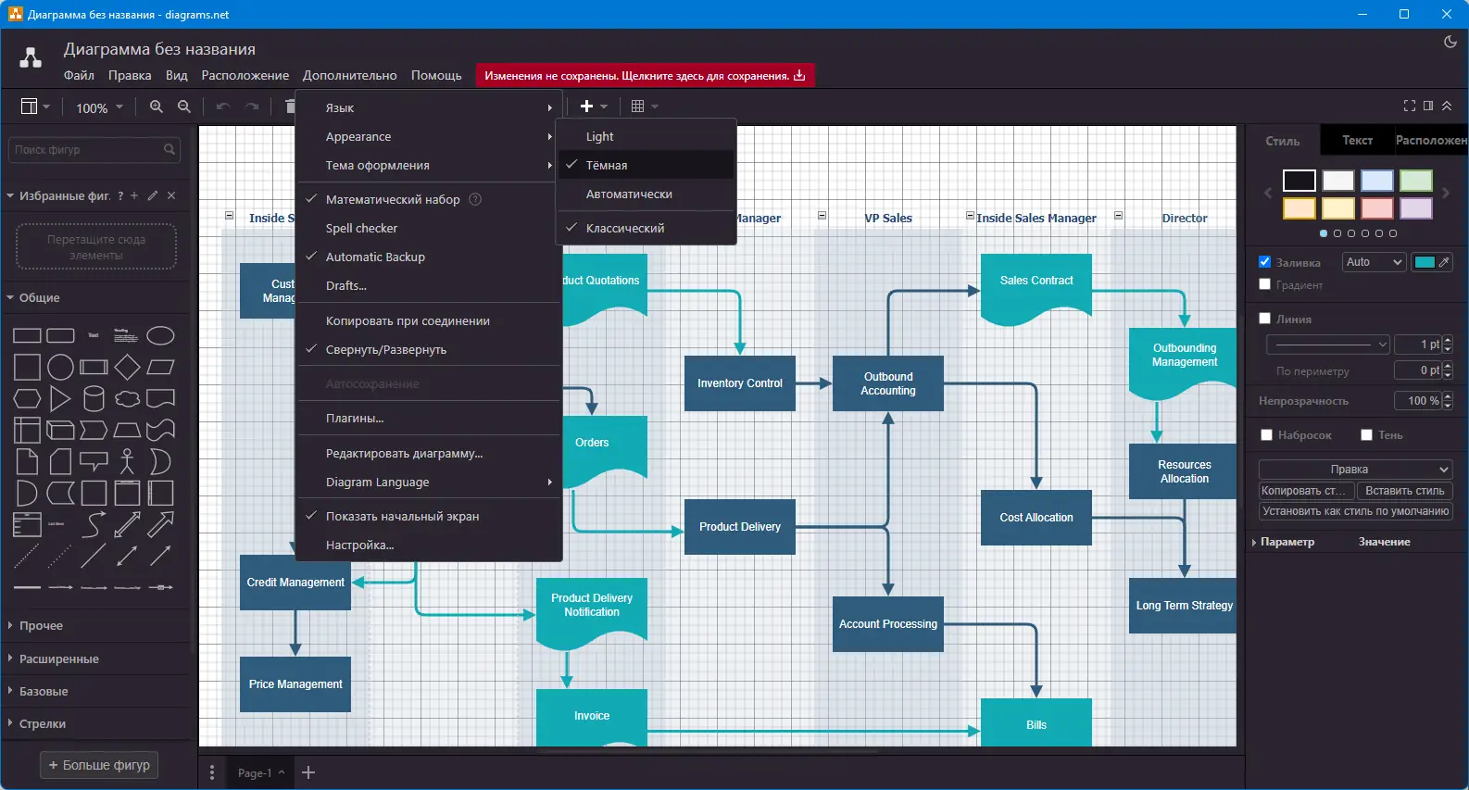This screenshot has height=790, width=1469.
Task: Toggle fullscreen mode icon
Action: 1410,106
